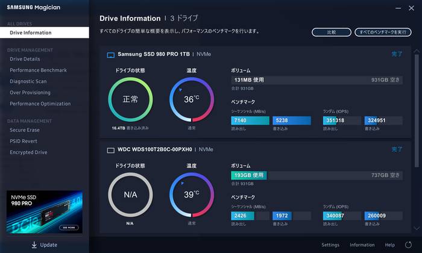Viewport: 422px width, 253px height.
Task: Click the 1972 sequential write bar
Action: 292,216
